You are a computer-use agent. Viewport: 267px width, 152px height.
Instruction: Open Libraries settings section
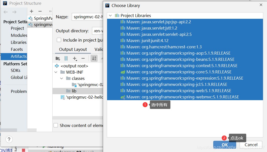click(19, 42)
